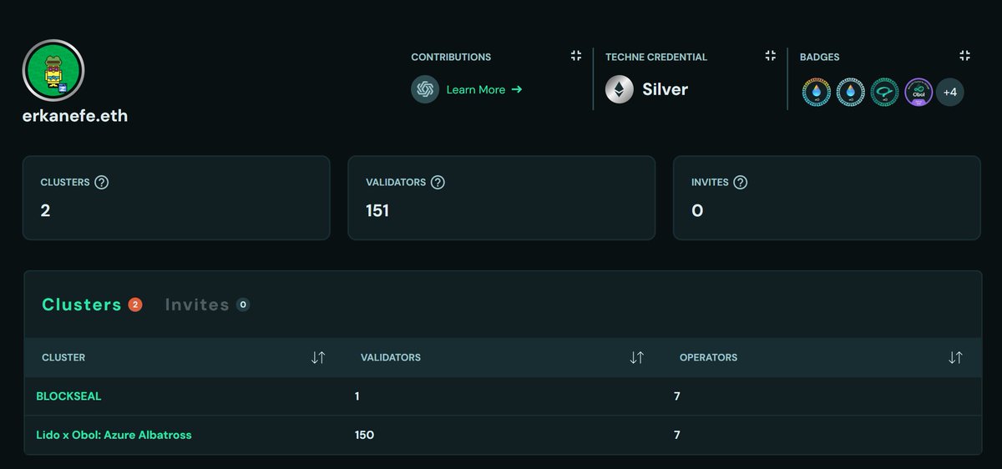Screen dimensions: 1002x469
Task: Click the Silver credential label
Action: tap(665, 89)
